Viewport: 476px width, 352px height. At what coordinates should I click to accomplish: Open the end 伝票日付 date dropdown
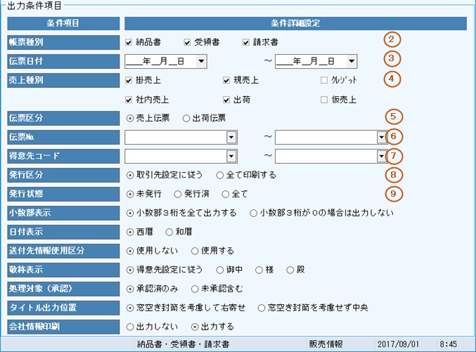(352, 61)
